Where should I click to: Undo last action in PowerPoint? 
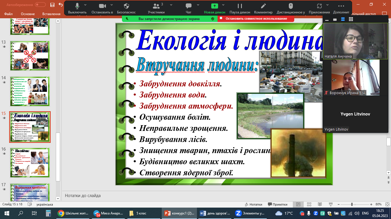coord(60,5)
